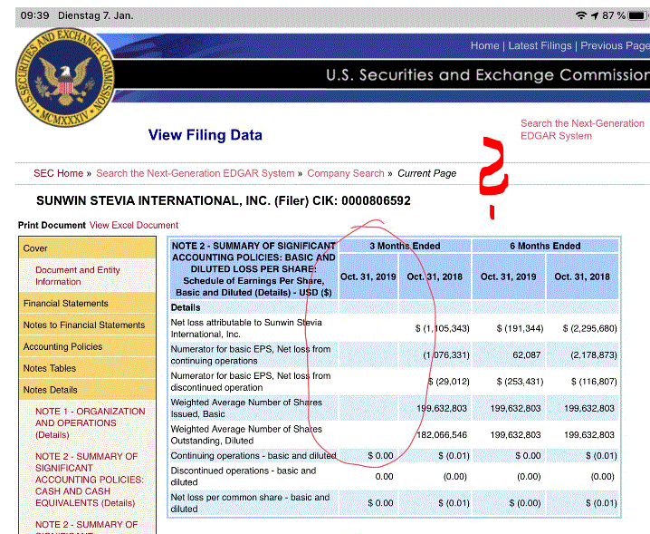
Task: Tap the Wi-Fi status icon
Action: (x=581, y=15)
